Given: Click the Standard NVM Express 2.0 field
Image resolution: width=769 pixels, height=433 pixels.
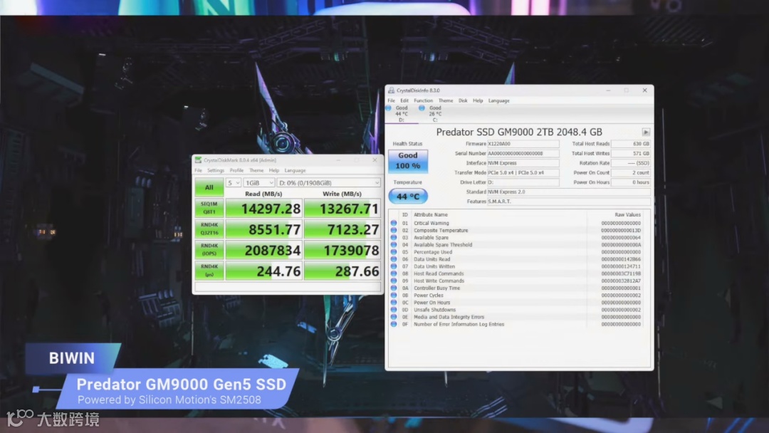Looking at the screenshot, I should click(568, 192).
